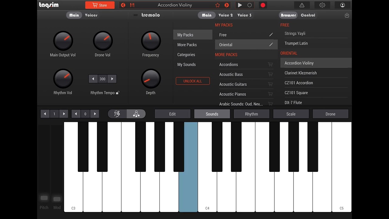Click the download icon near Control
Viewport: 389px width, 219px height.
point(347,15)
